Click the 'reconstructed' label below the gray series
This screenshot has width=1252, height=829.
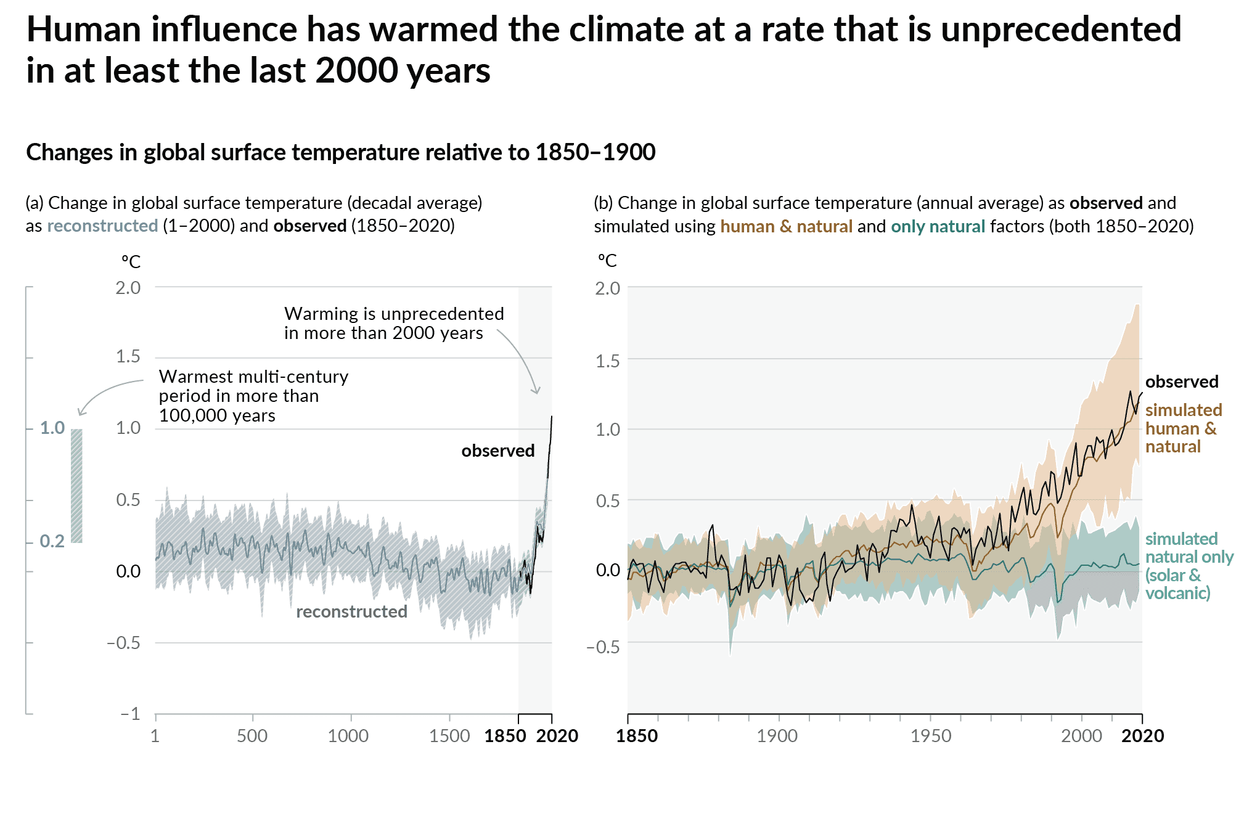pyautogui.click(x=351, y=611)
